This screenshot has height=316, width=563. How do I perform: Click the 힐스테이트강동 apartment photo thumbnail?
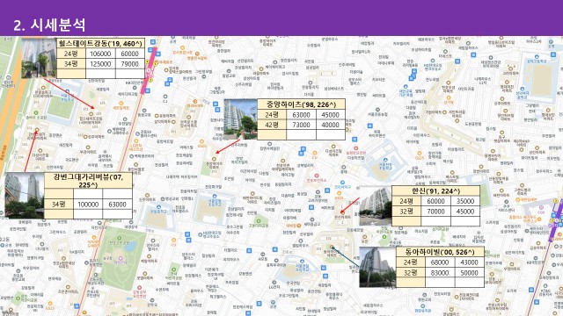pos(39,58)
